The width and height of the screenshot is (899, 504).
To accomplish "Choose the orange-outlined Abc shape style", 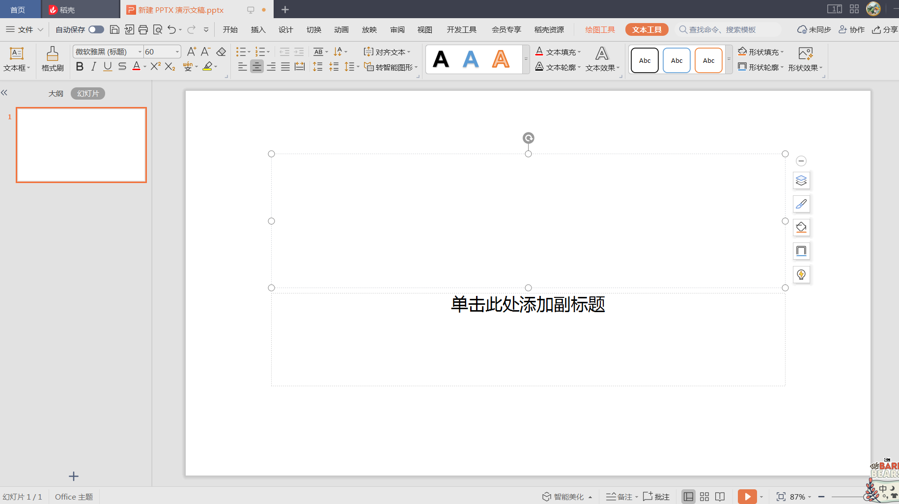I will pyautogui.click(x=708, y=60).
